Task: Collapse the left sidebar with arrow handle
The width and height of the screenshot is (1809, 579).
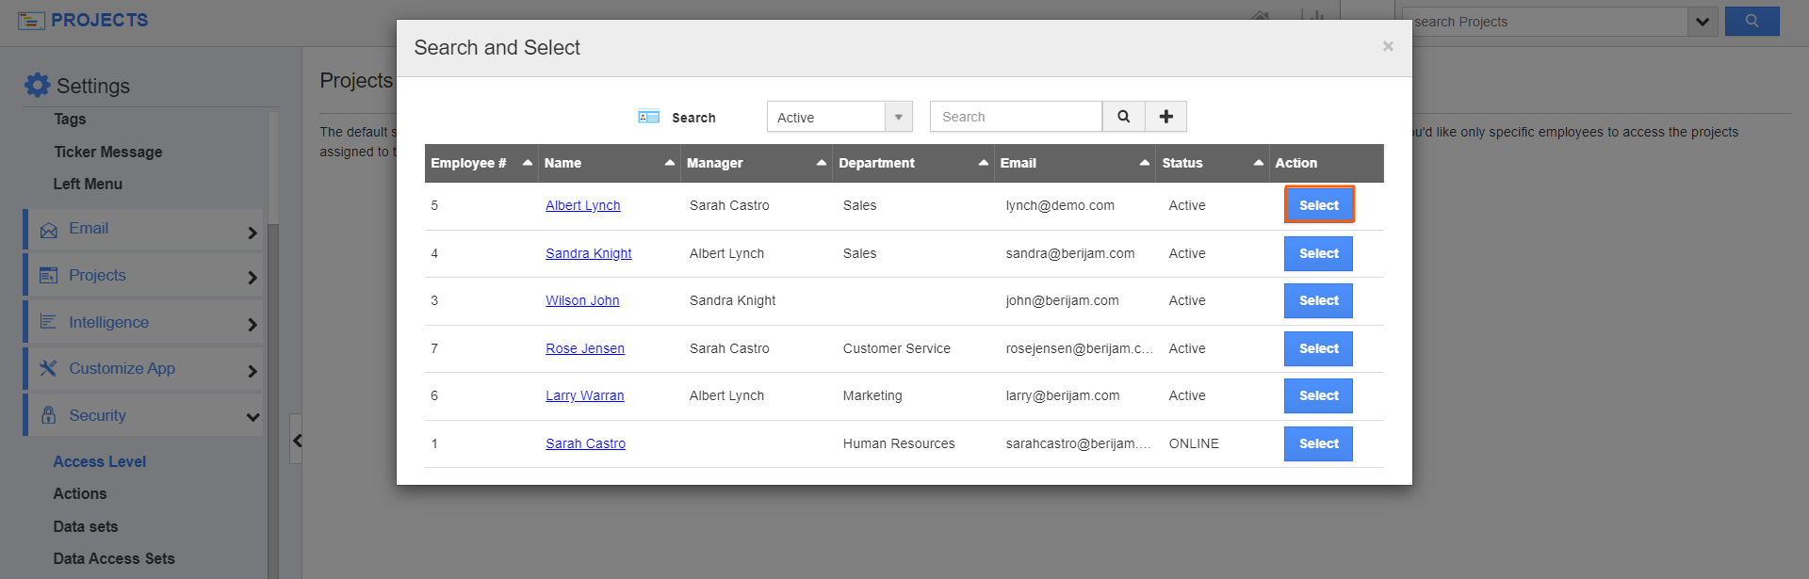Action: click(297, 440)
